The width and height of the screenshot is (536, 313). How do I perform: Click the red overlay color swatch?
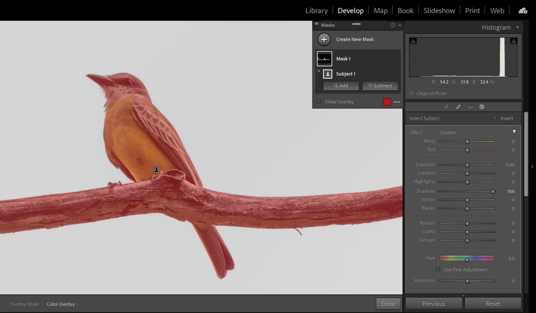pyautogui.click(x=387, y=102)
